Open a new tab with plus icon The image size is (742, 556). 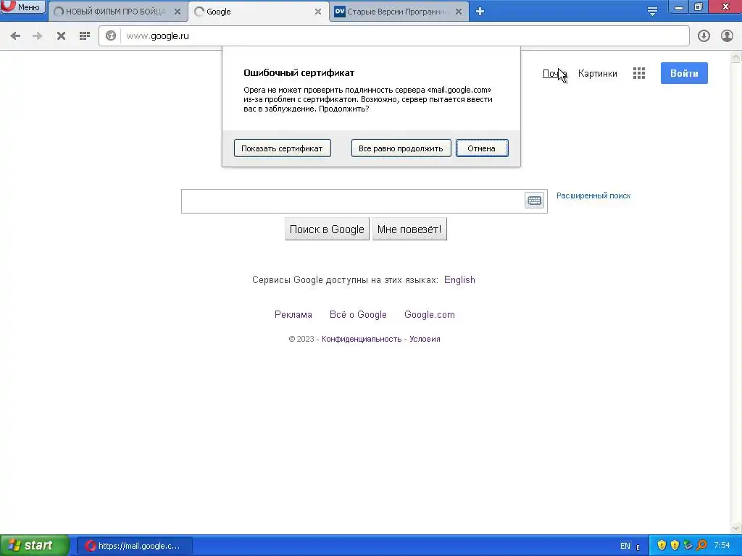pos(480,12)
